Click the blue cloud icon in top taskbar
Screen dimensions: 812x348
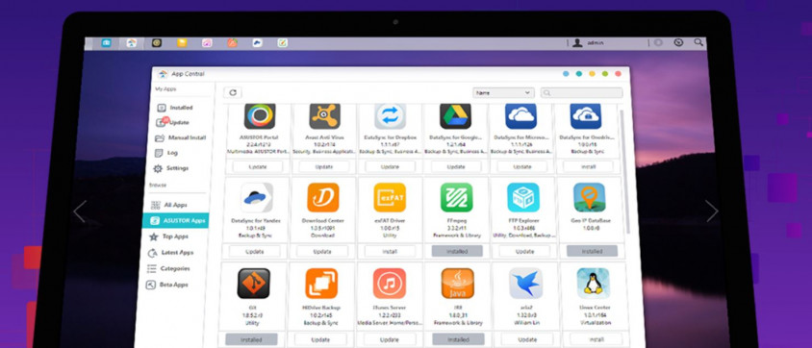pos(258,43)
